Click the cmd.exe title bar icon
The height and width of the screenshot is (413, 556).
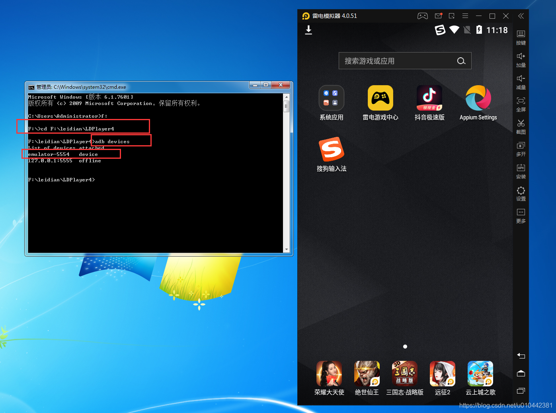[31, 87]
